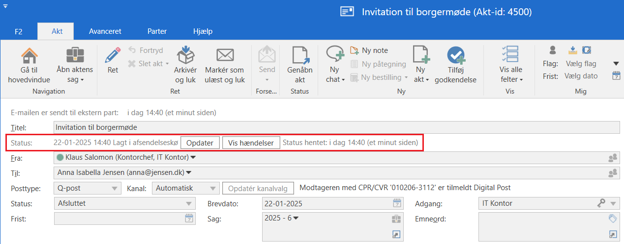Open the Posttype Q-post dropdown

[114, 188]
